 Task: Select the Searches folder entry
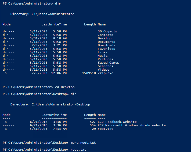point(105,66)
